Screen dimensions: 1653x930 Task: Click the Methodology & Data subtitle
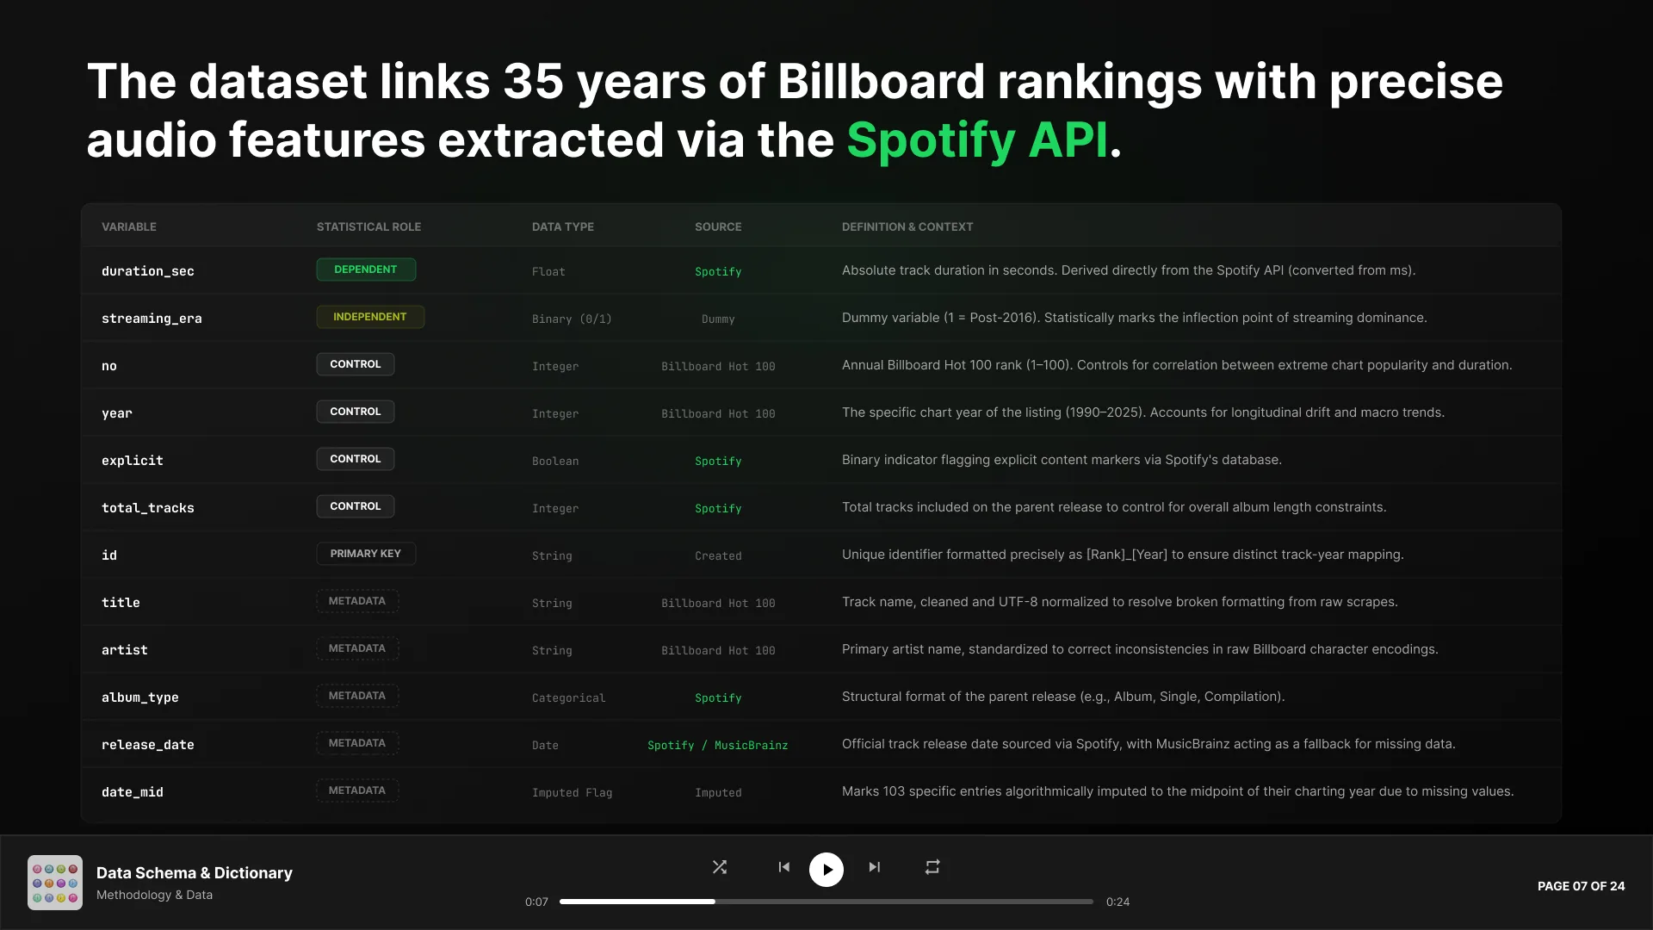(154, 895)
